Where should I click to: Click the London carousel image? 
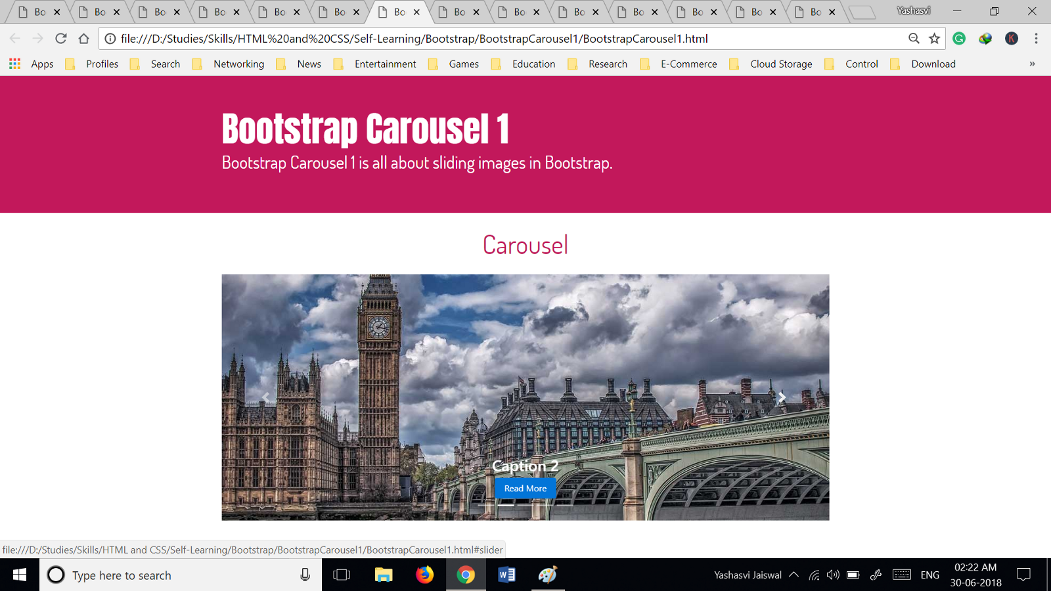pyautogui.click(x=525, y=397)
